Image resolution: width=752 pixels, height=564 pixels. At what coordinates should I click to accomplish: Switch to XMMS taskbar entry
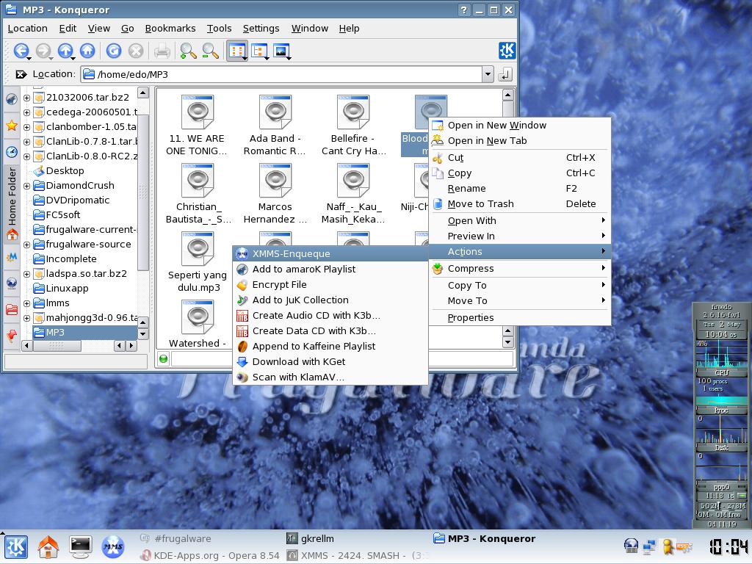tap(356, 555)
